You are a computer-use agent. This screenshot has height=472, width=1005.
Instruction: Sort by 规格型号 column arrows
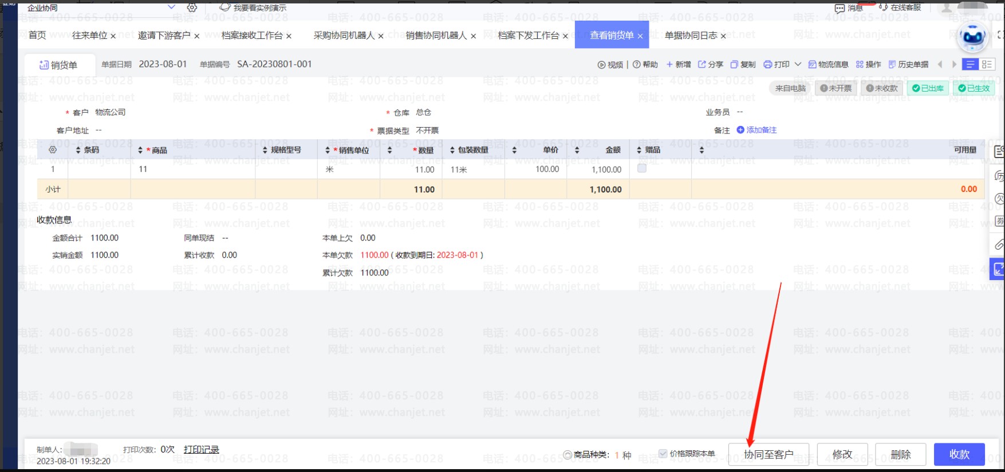[265, 150]
